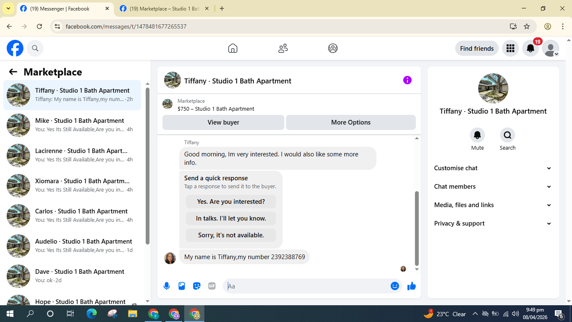Bookmark this page with the star icon

point(527,26)
